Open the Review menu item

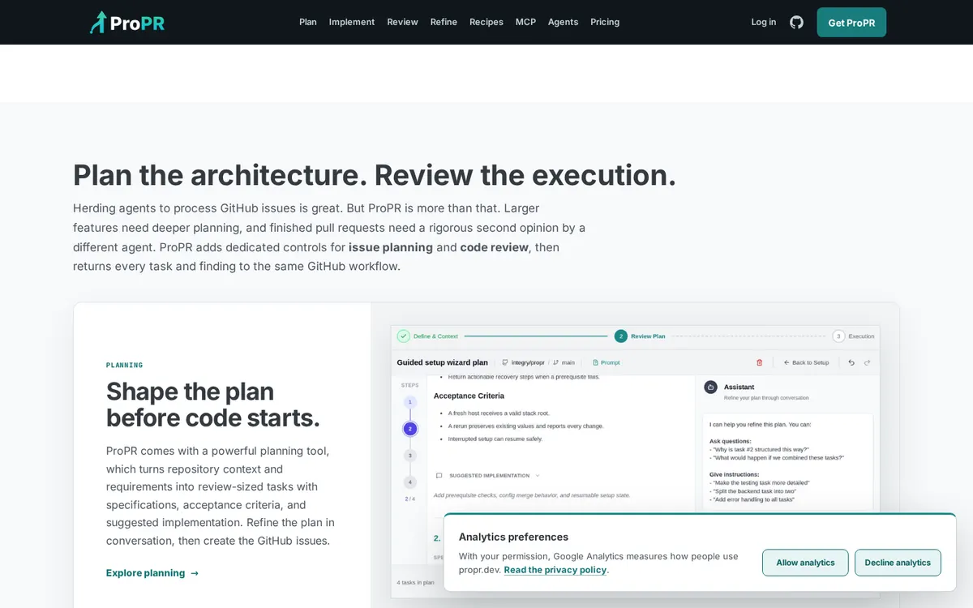pyautogui.click(x=403, y=22)
